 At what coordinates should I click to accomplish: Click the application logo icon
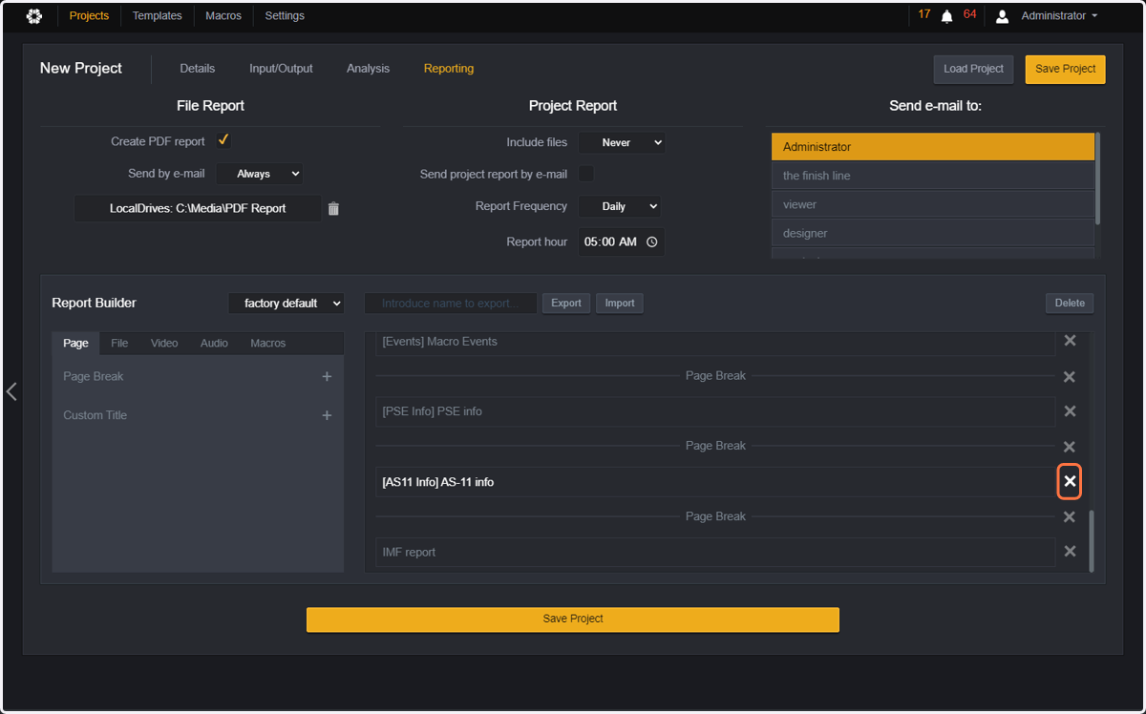click(x=34, y=16)
